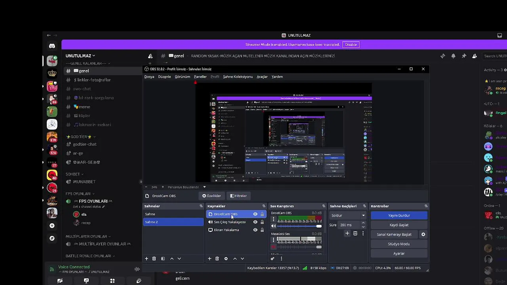Open the Sahne Koleksiyonu menu in OBS

[238, 77]
